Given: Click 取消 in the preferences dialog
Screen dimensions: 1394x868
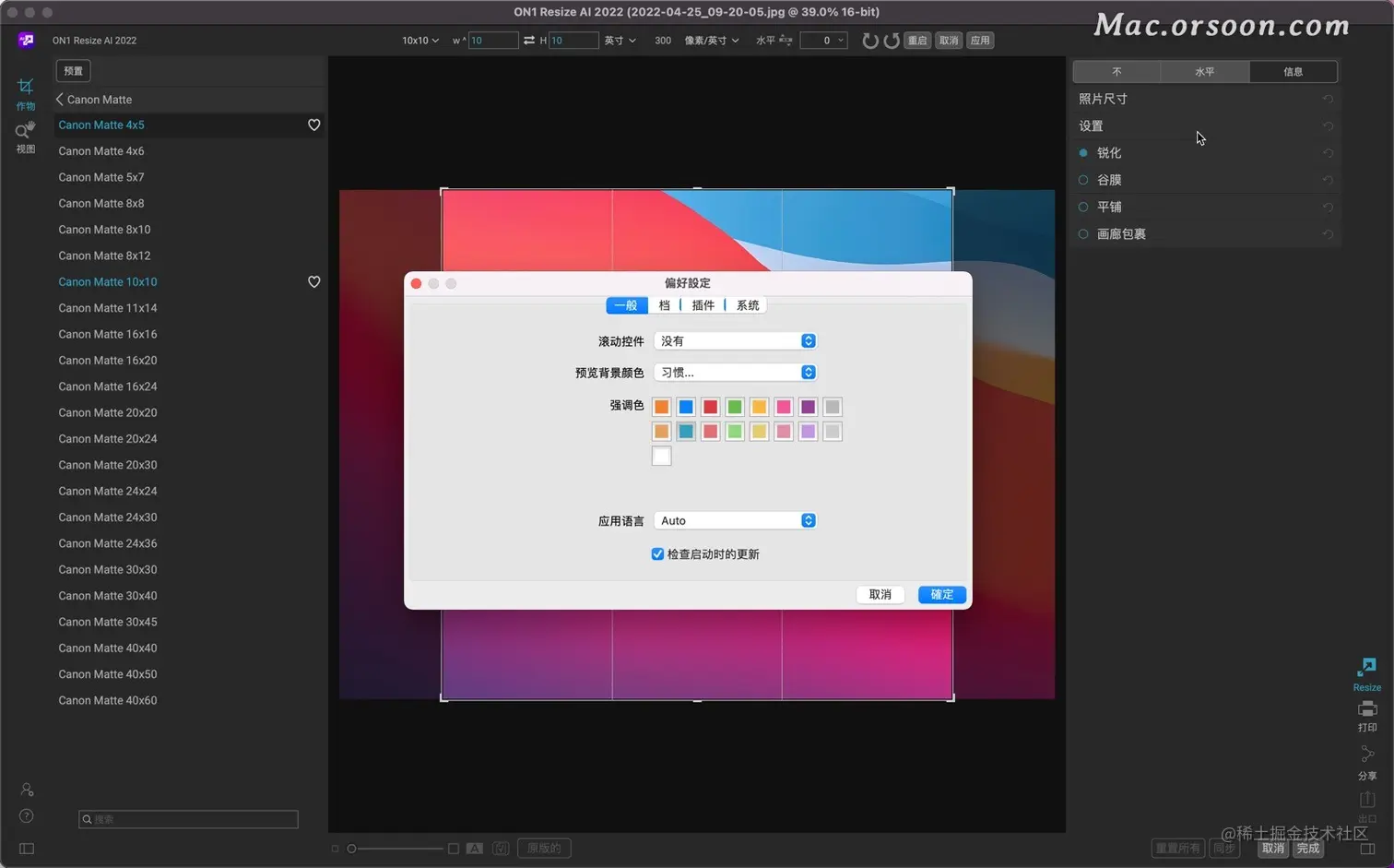Looking at the screenshot, I should [x=880, y=595].
